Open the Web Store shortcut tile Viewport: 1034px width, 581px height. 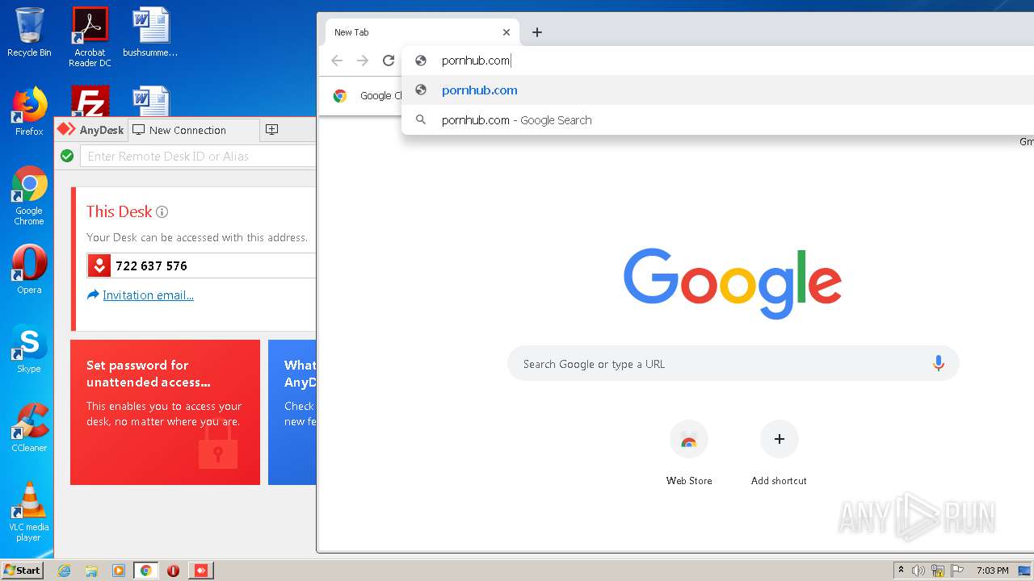pyautogui.click(x=689, y=453)
